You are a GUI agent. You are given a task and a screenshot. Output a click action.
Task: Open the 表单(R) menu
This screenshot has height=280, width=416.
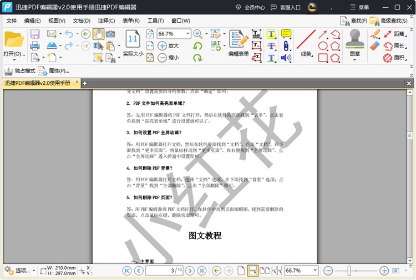131,21
